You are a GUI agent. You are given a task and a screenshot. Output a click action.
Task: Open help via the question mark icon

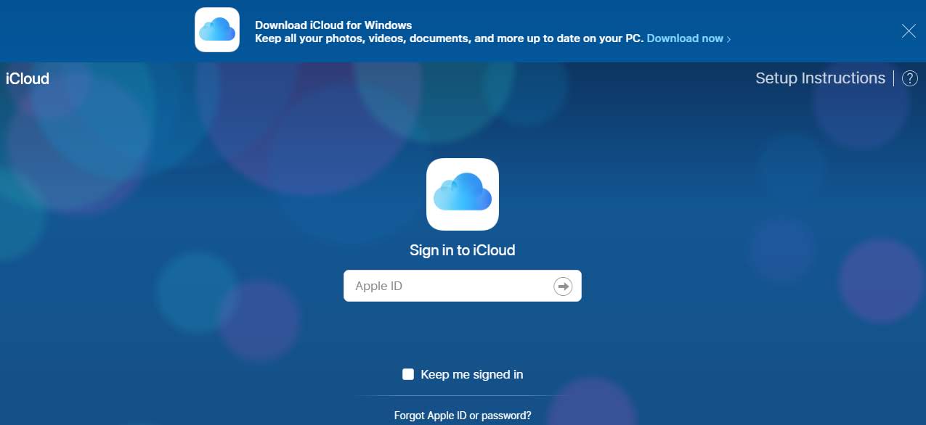(x=909, y=78)
